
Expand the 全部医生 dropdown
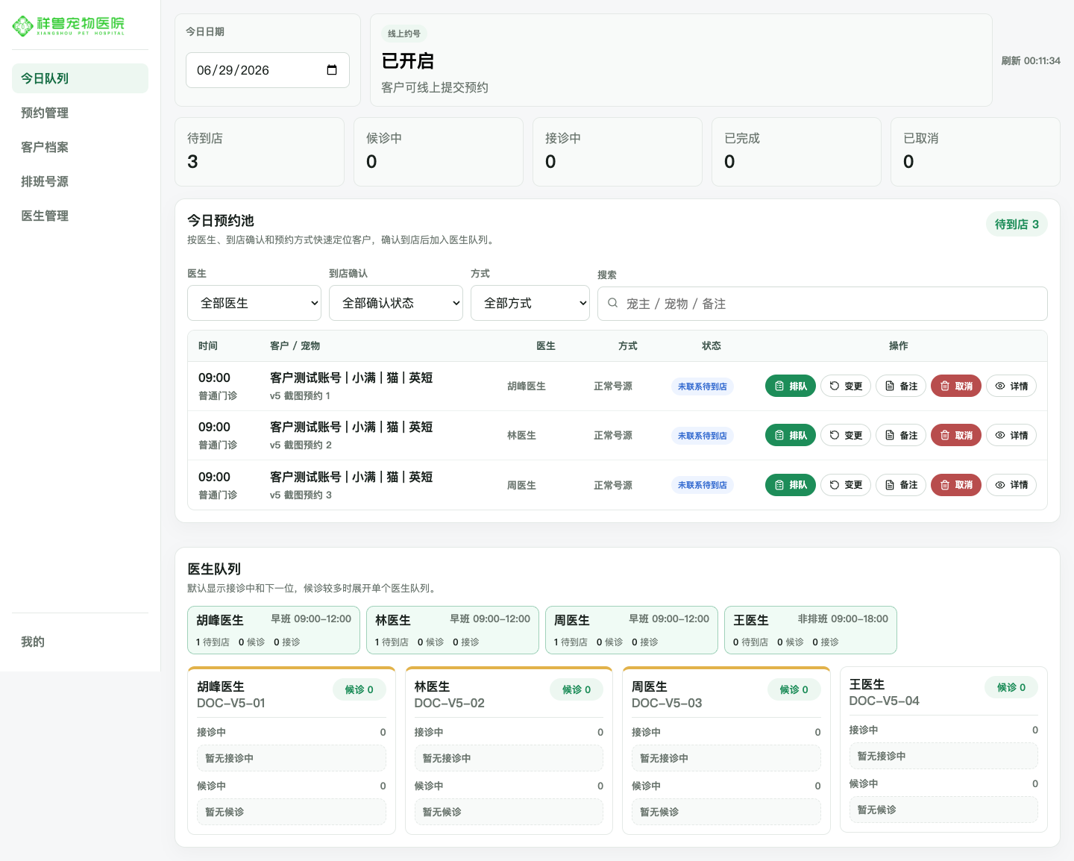coord(254,303)
